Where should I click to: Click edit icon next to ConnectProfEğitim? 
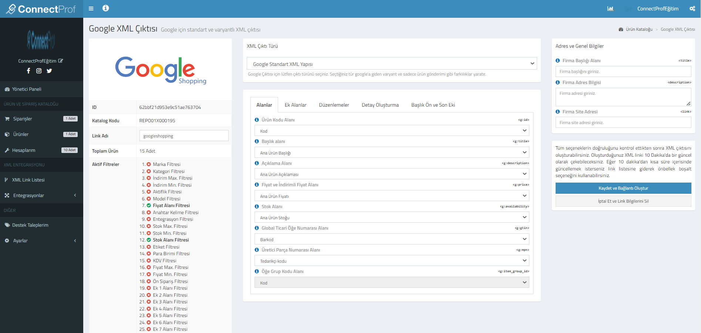(61, 61)
